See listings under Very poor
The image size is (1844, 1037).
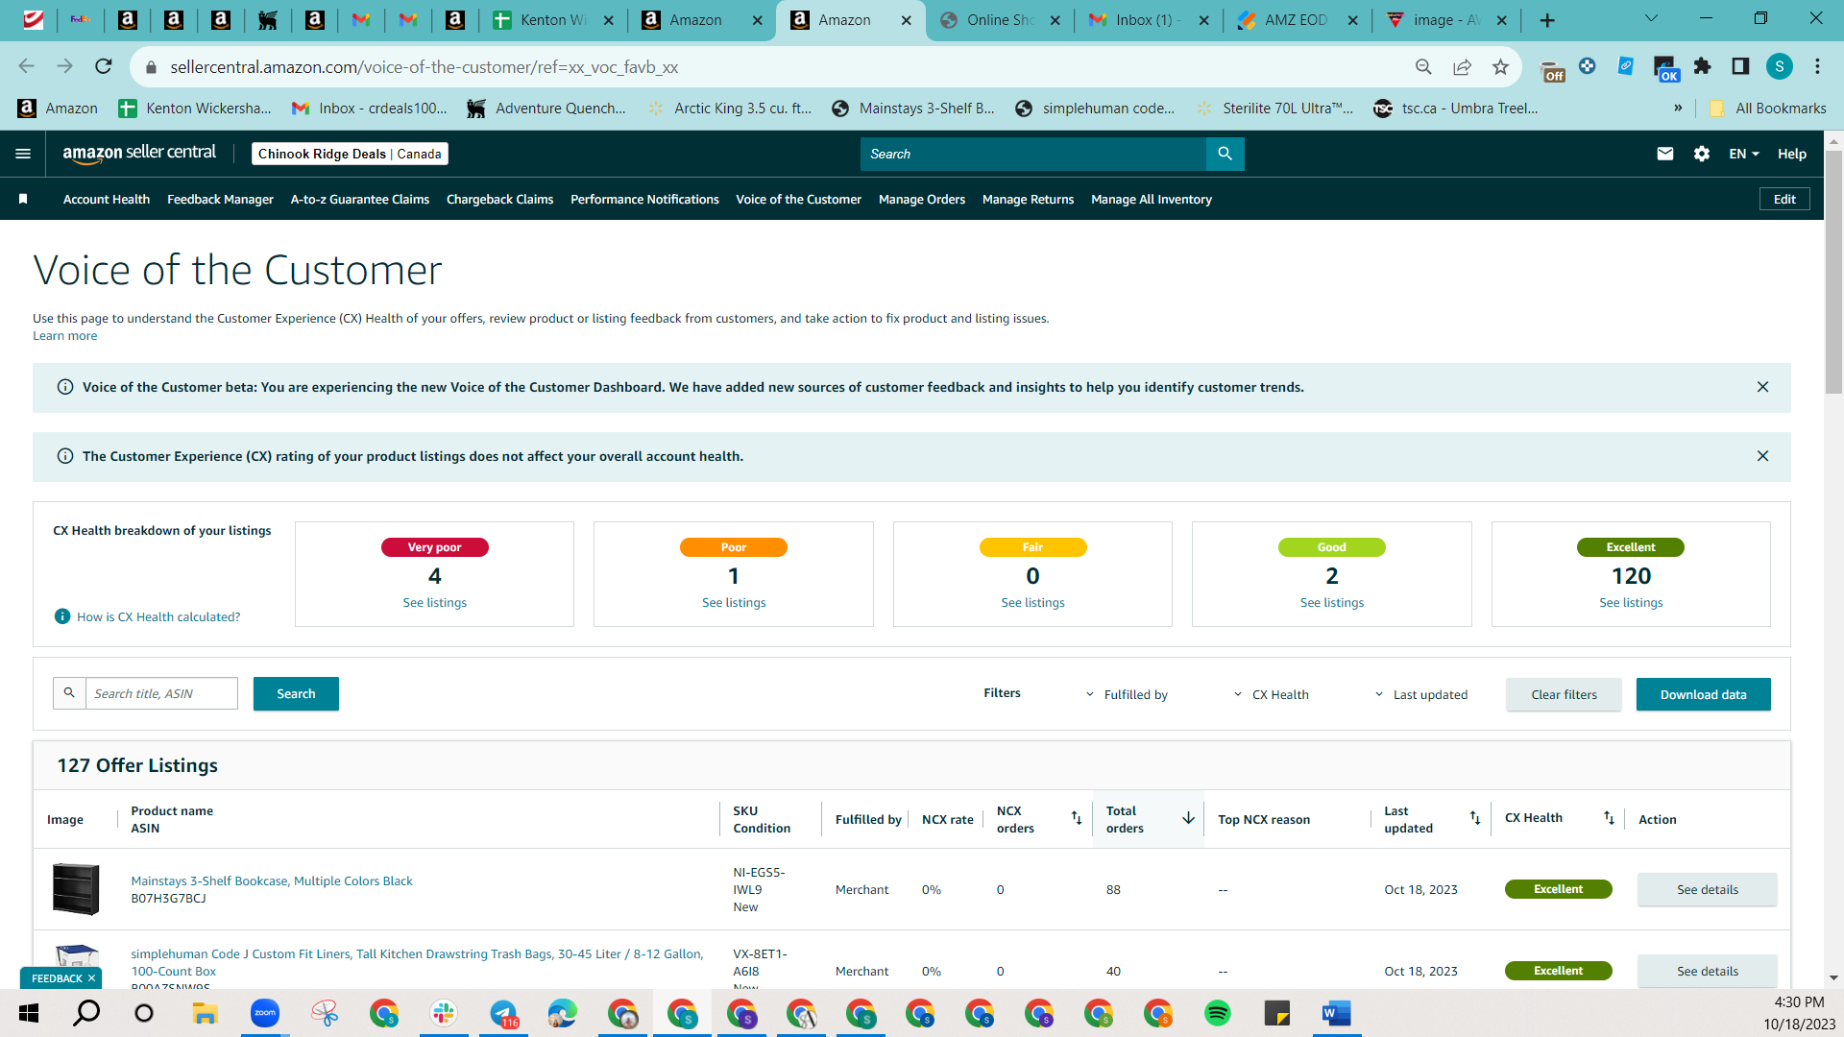(434, 602)
